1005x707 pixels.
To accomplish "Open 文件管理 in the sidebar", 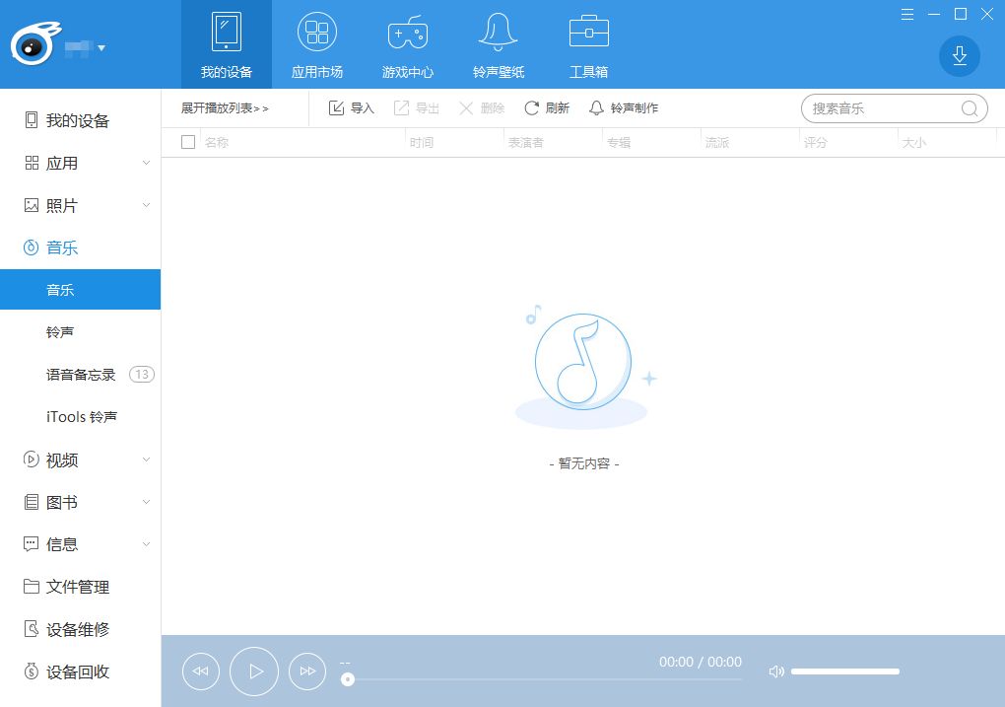I will tap(78, 587).
